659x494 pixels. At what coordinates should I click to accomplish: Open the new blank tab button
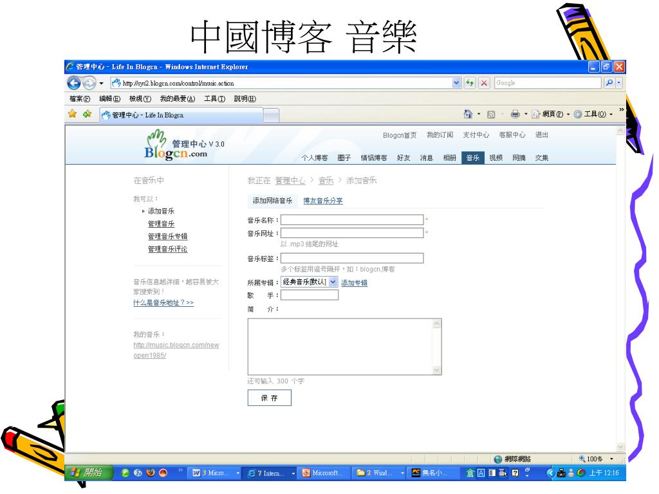pyautogui.click(x=271, y=115)
